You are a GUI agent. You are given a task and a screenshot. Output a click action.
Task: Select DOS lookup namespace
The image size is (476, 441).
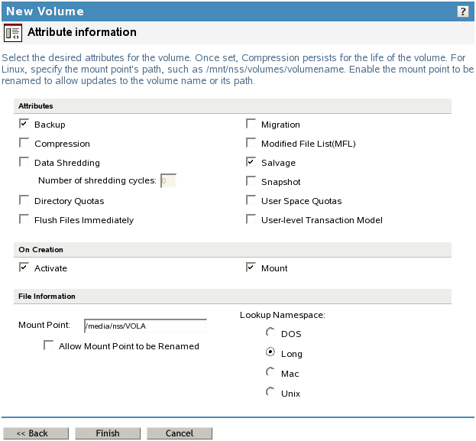[270, 333]
